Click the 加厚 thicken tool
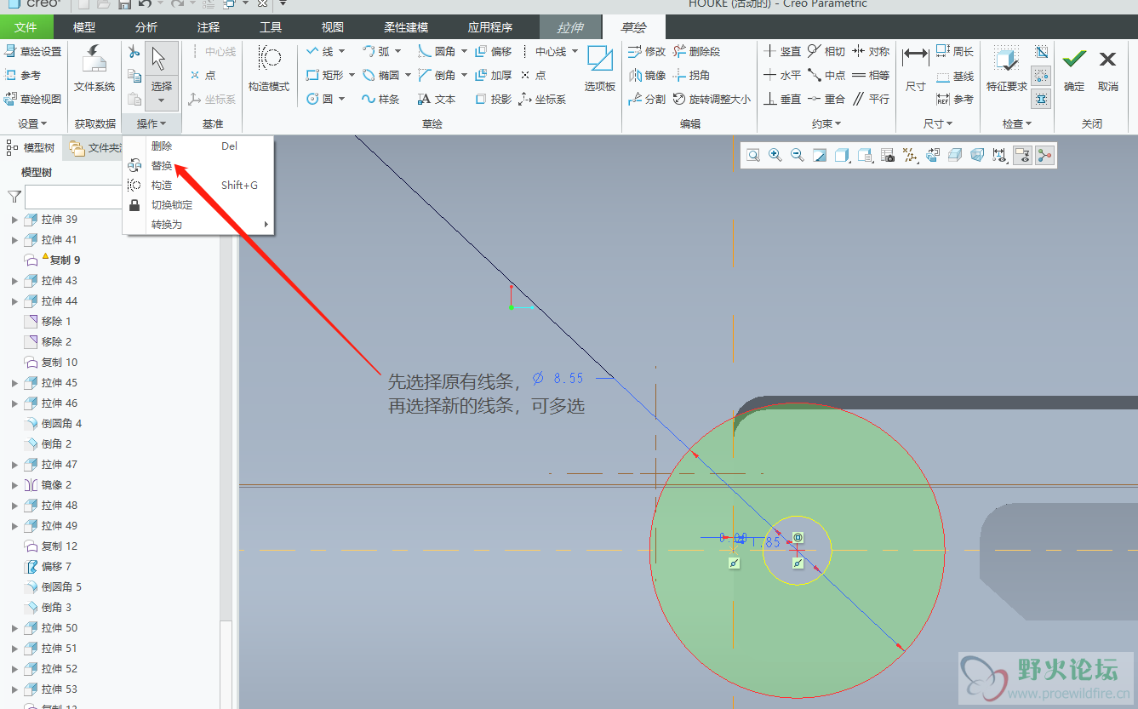The image size is (1138, 709). click(493, 75)
